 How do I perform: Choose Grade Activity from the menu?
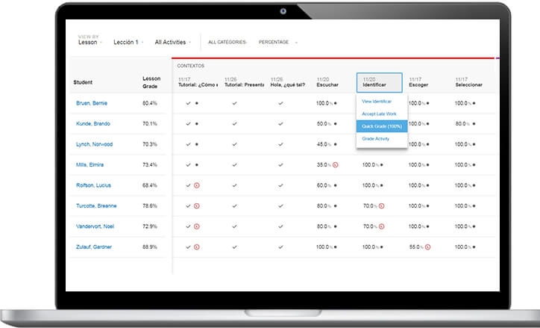point(377,138)
